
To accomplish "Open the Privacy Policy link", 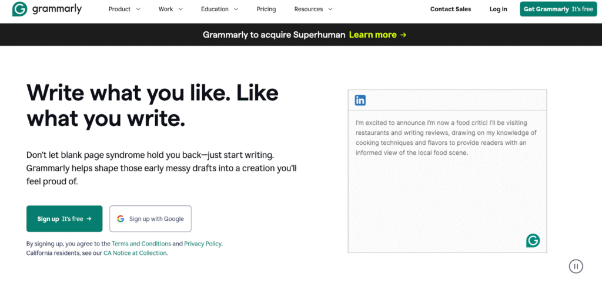I will point(203,244).
